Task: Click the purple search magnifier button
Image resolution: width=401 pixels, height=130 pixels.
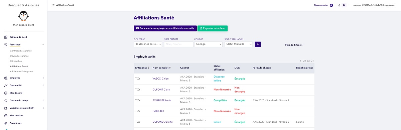Action: [258, 44]
